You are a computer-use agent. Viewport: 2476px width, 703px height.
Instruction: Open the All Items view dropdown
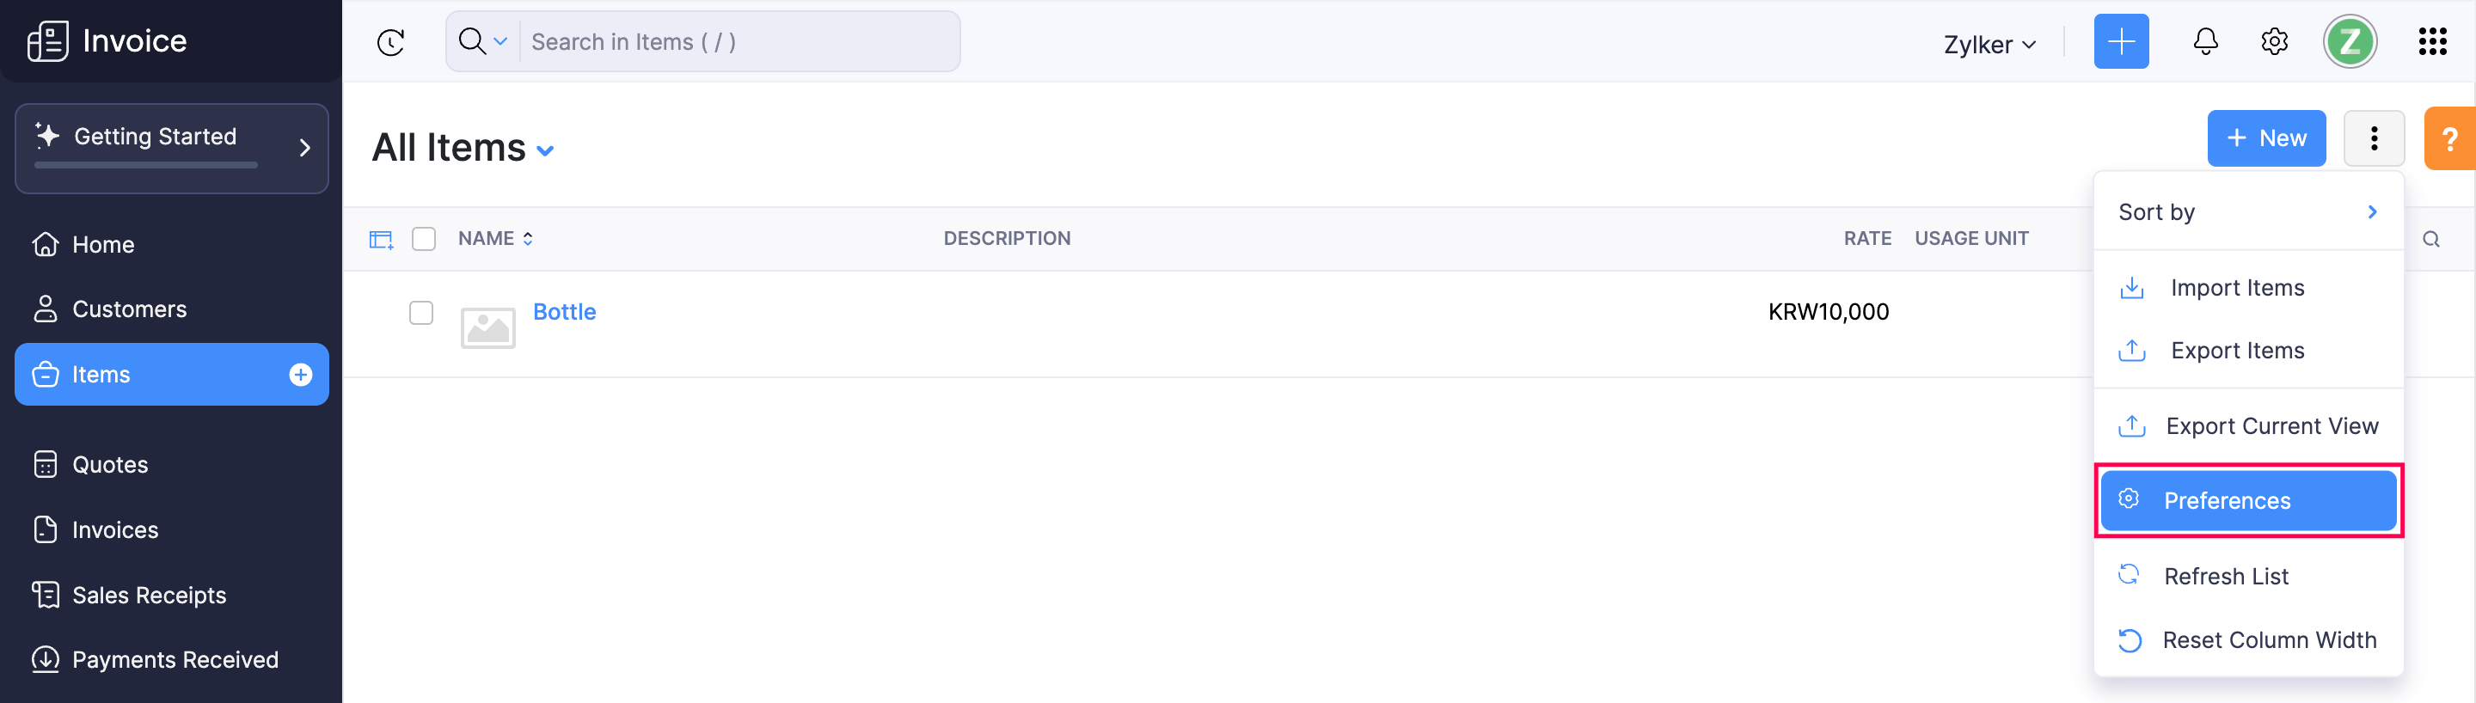click(x=546, y=150)
